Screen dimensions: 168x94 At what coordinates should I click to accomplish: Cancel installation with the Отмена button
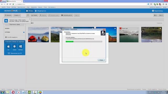[101, 60]
